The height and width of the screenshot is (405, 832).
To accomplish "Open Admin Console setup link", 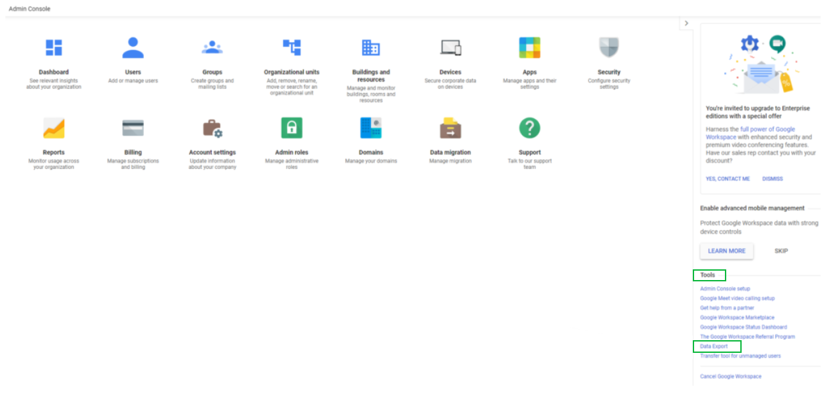I will [x=725, y=289].
